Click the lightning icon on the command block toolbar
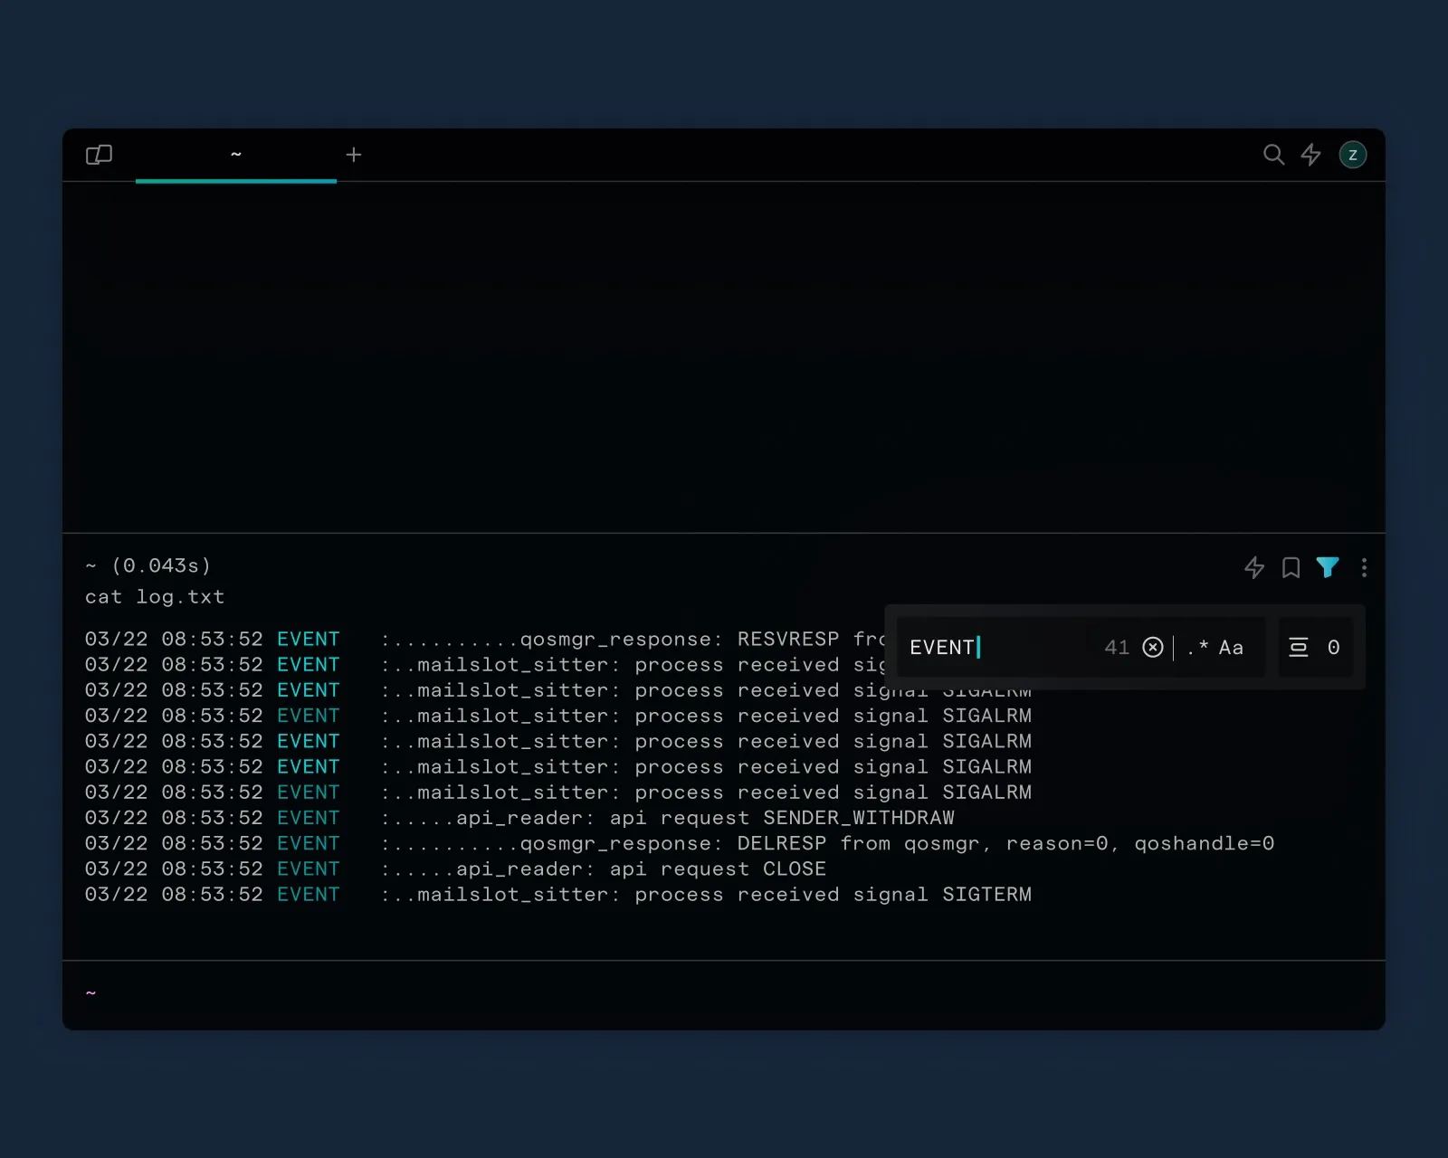 tap(1253, 567)
